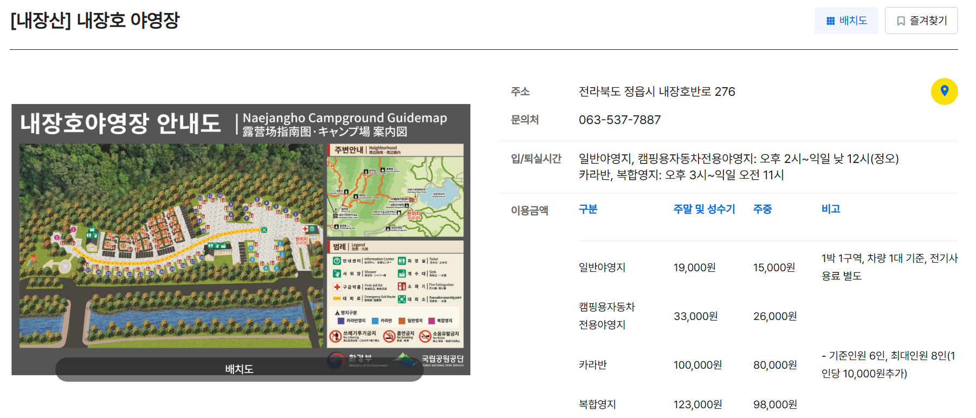Click the Information Center legend icon
The image size is (976, 418).
point(337,261)
